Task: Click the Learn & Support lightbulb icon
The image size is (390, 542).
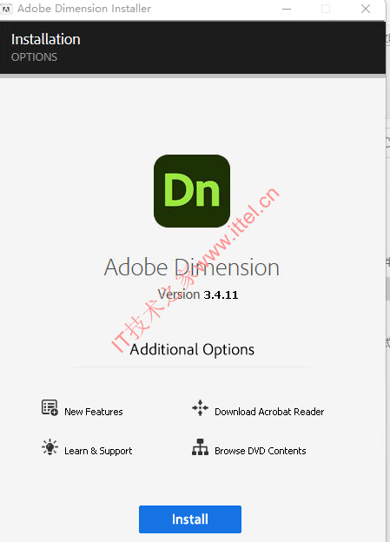Action: click(50, 447)
